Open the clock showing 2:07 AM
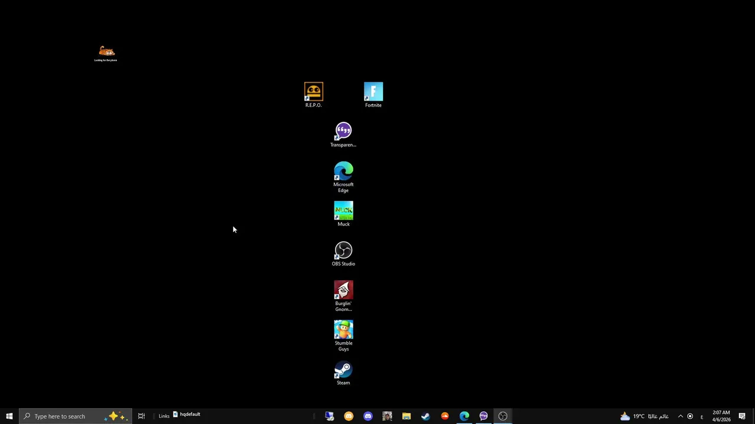Viewport: 755px width, 424px height. click(721, 416)
